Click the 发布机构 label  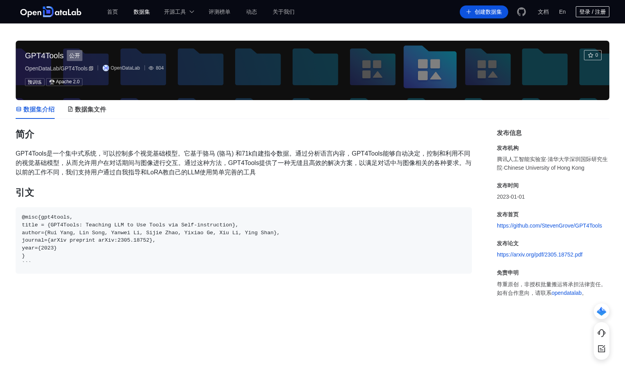[x=508, y=148]
